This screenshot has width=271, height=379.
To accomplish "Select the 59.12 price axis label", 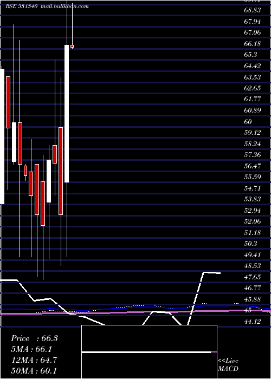I will pyautogui.click(x=253, y=133).
